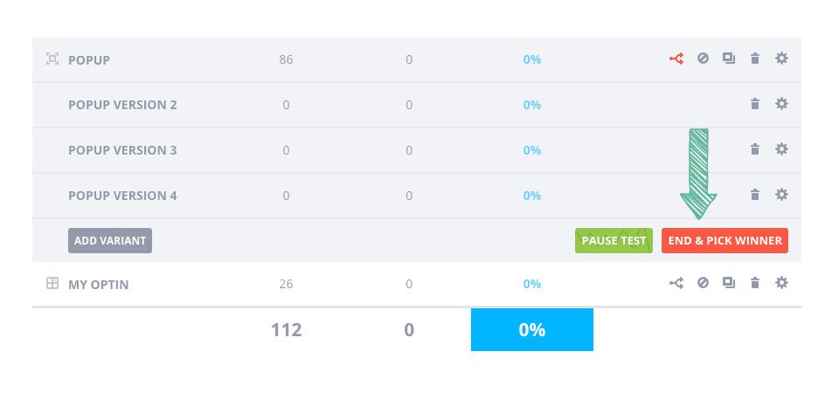Open settings for Popup Version 2
The height and width of the screenshot is (393, 839).
click(x=781, y=105)
